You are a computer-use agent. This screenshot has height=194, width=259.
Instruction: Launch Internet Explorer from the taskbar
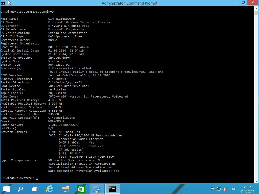pos(50,189)
